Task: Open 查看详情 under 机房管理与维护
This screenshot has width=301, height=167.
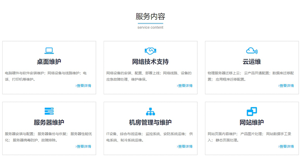Action: click(x=185, y=147)
